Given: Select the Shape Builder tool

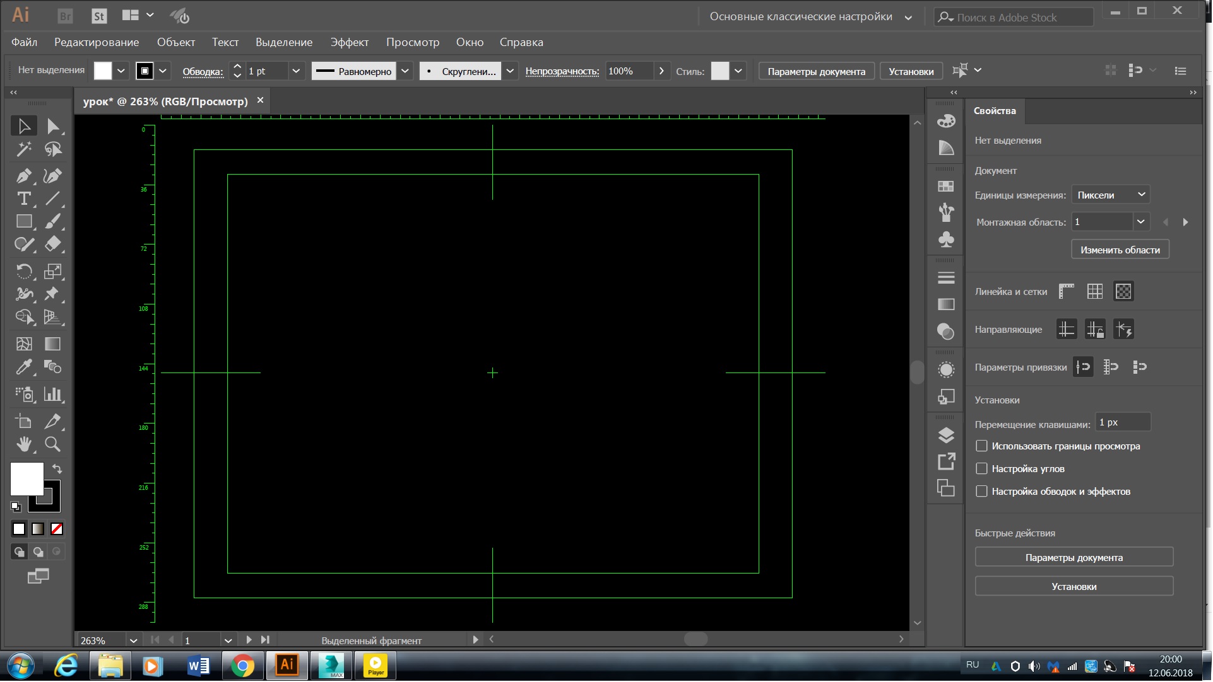Looking at the screenshot, I should coord(24,316).
